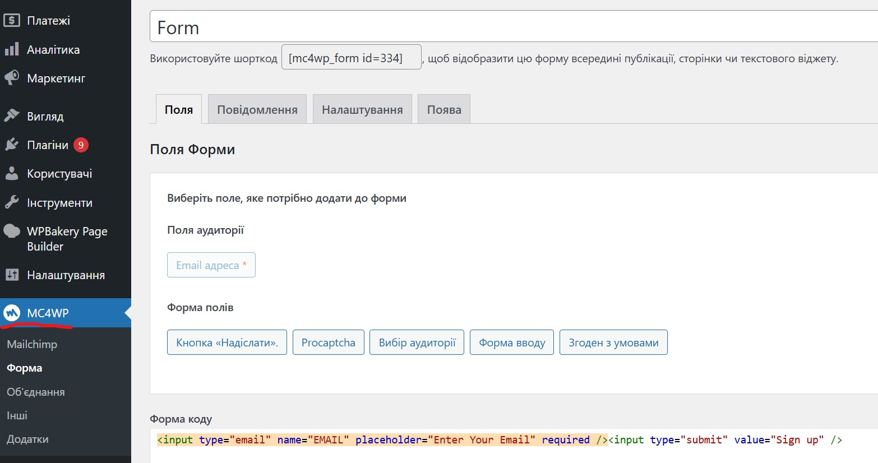Screen dimensions: 878x463
Task: Click the Форма коду label
Action: [x=181, y=419]
